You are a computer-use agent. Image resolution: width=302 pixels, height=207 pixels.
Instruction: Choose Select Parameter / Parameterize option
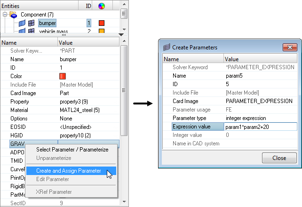click(x=72, y=150)
